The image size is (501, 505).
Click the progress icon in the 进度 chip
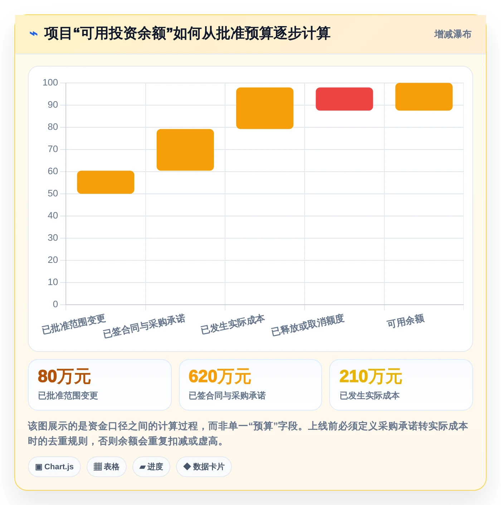coord(142,467)
